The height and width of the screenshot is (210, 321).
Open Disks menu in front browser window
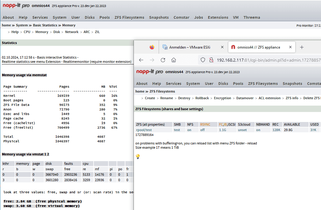click(223, 84)
